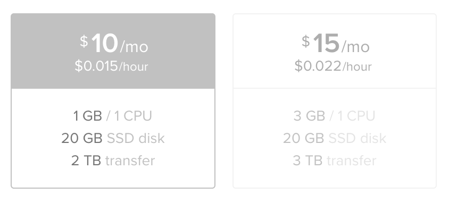449x203 pixels.
Task: Click the /mo text after the 15
Action: pyautogui.click(x=355, y=47)
